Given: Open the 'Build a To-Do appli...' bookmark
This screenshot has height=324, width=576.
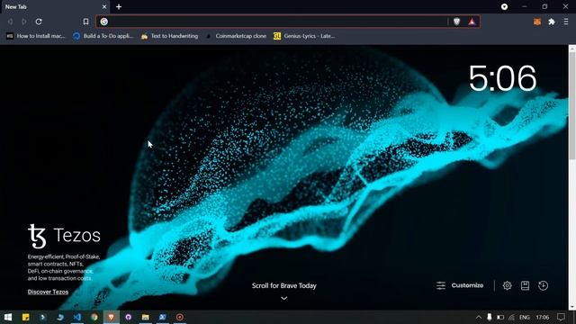Looking at the screenshot, I should [103, 36].
